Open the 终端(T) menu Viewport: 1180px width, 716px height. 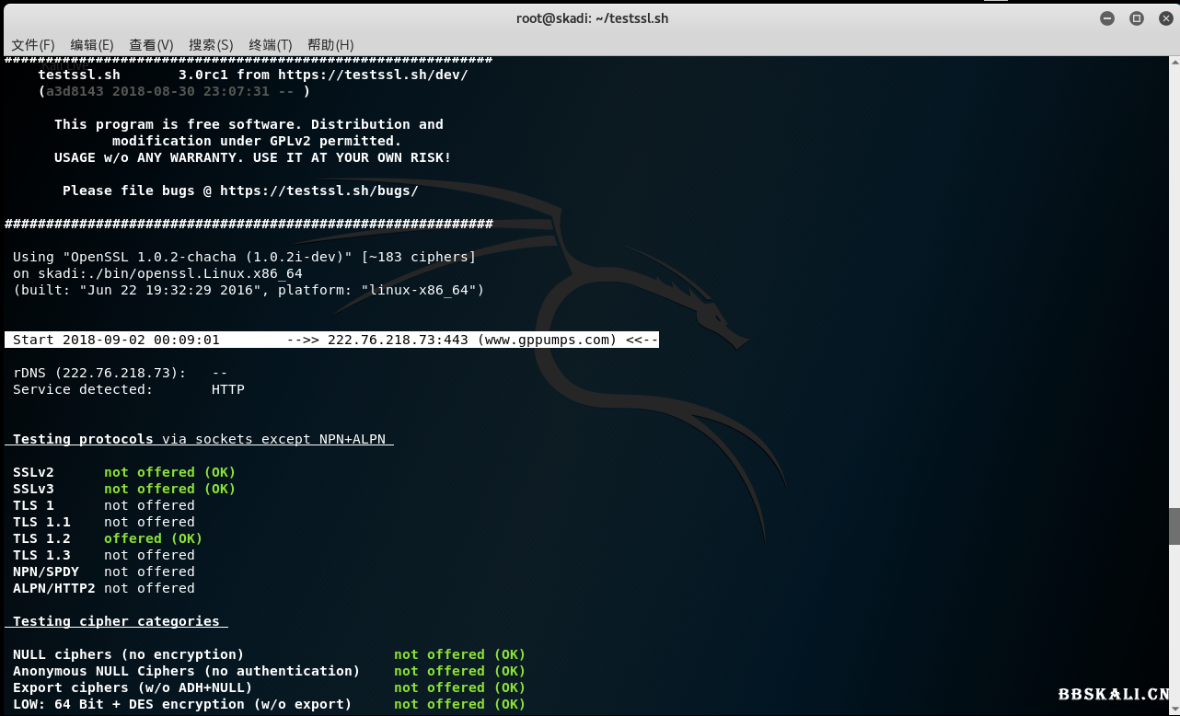click(268, 44)
